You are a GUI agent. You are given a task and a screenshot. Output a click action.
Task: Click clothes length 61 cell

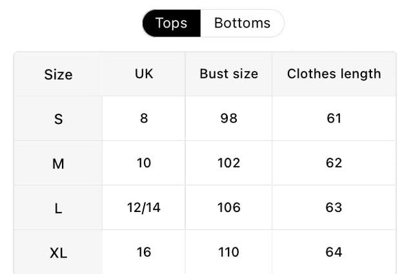(334, 118)
